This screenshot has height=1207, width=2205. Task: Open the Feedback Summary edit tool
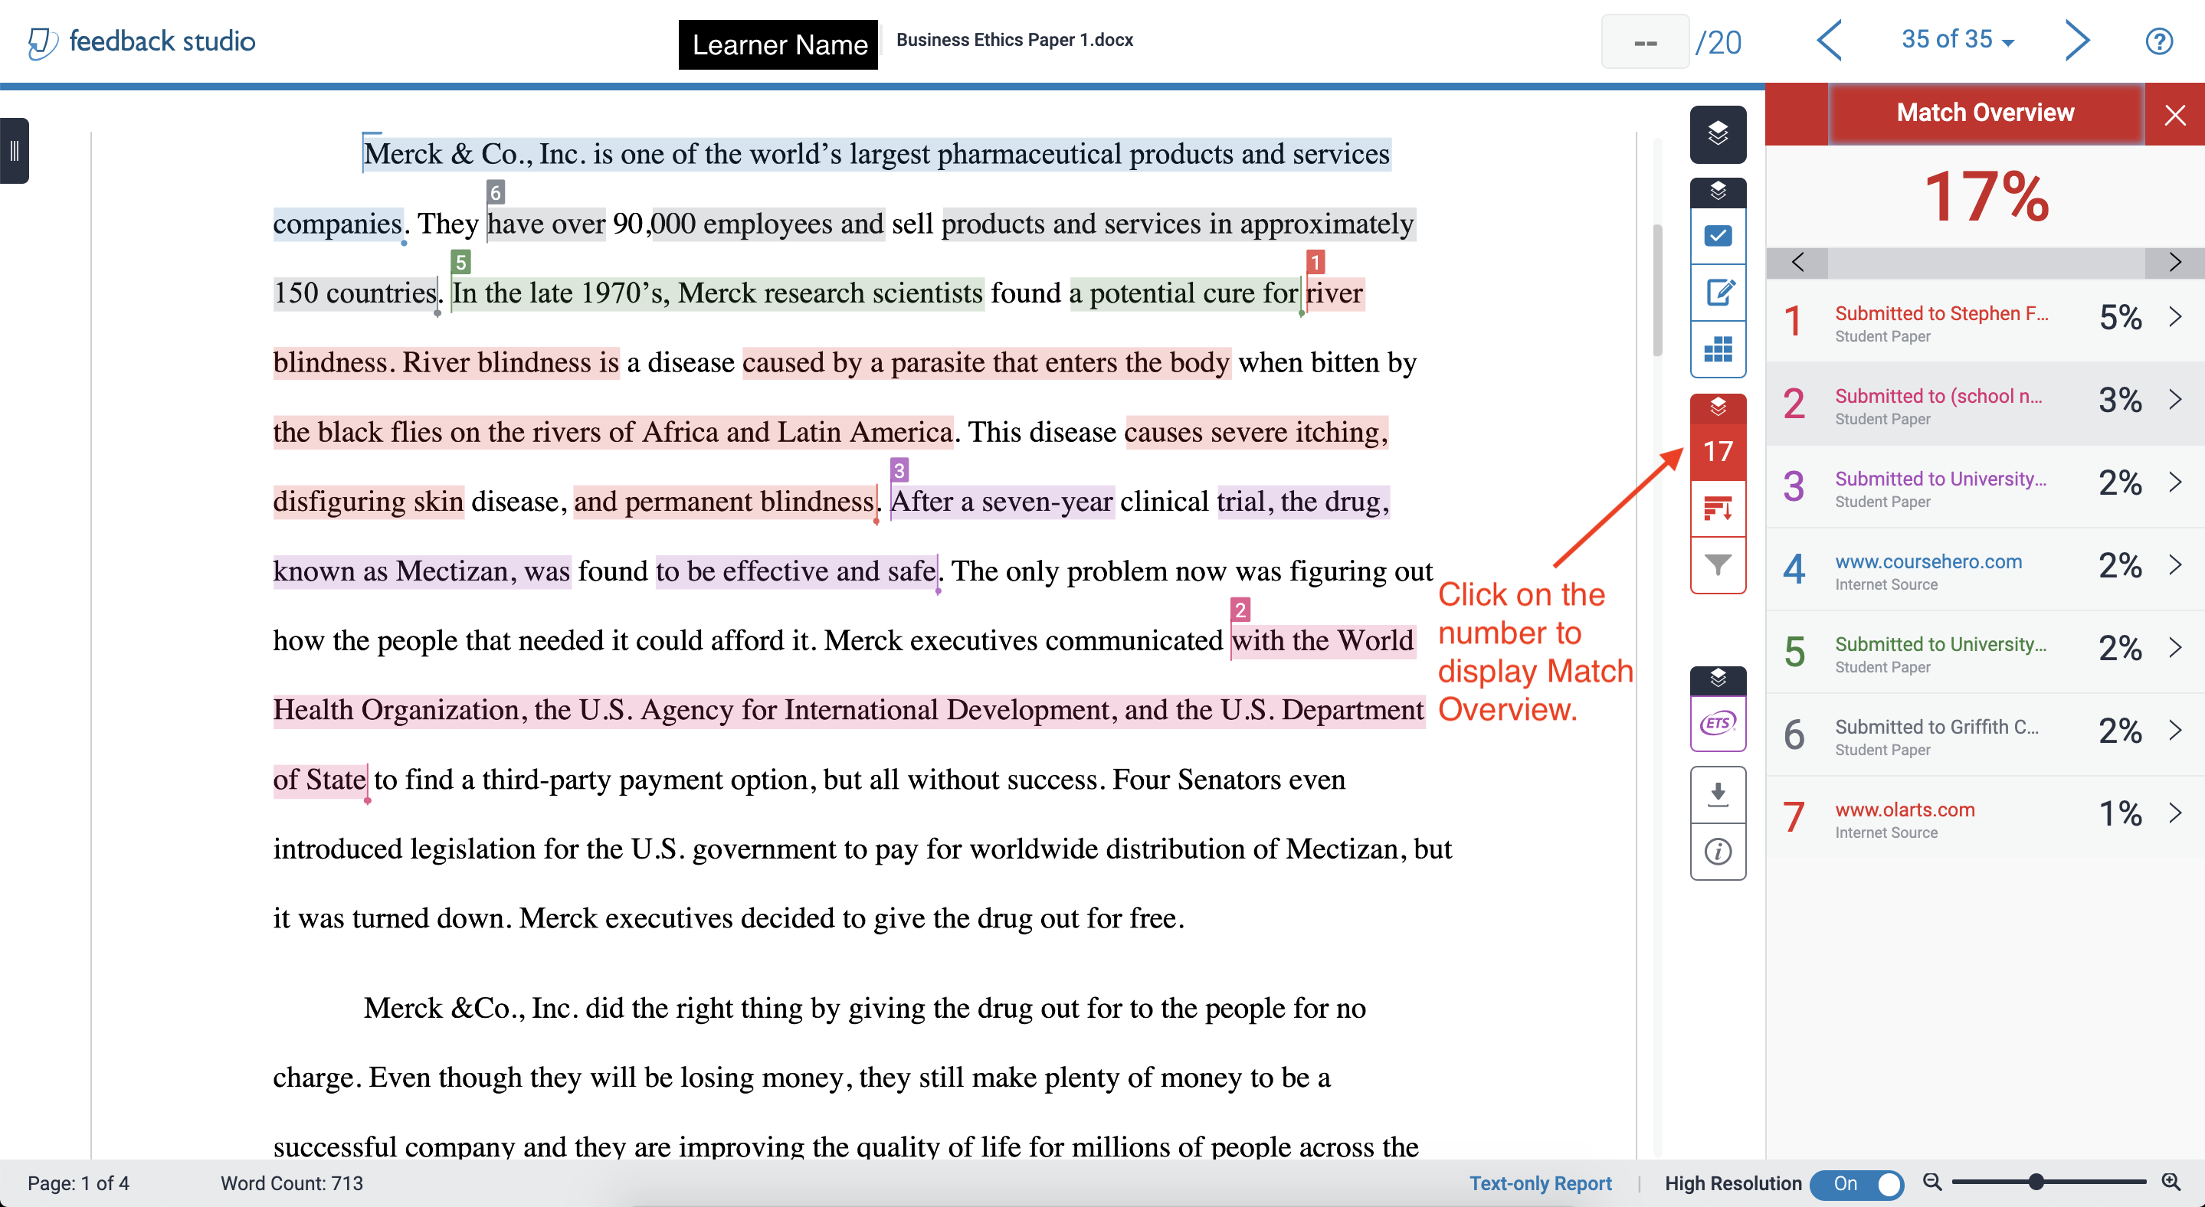[1717, 293]
